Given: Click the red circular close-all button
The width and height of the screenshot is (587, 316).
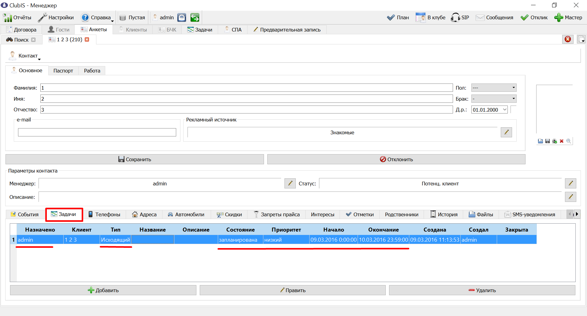Looking at the screenshot, I should pyautogui.click(x=568, y=39).
